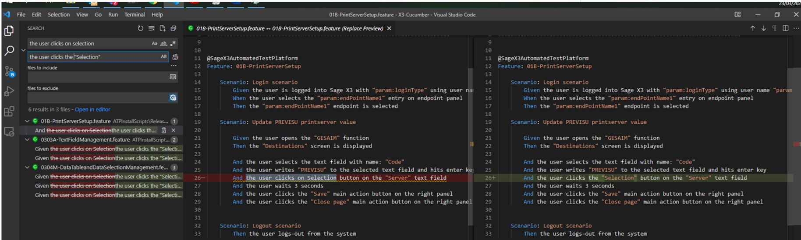The image size is (801, 240).
Task: Open the Remote Explorer view icon
Action: (9, 132)
